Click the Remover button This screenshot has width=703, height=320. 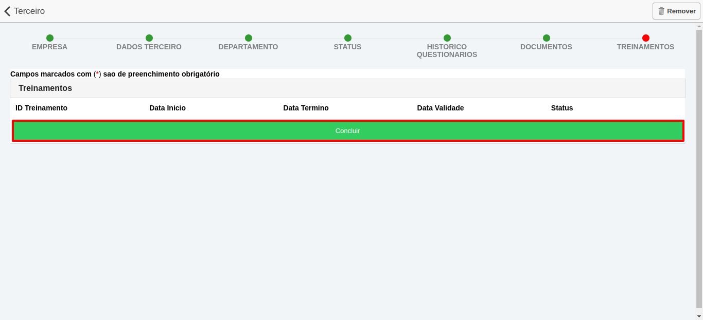pos(676,11)
